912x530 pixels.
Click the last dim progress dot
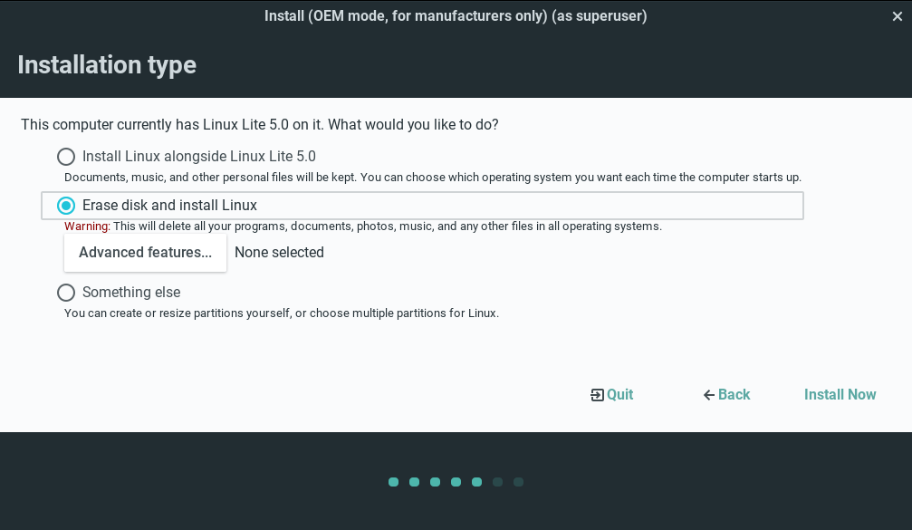pyautogui.click(x=518, y=482)
